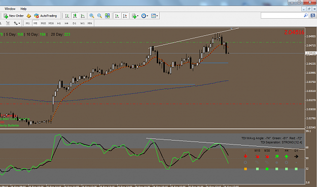
Task: Toggle chart shift from right border
Action: pos(125,16)
